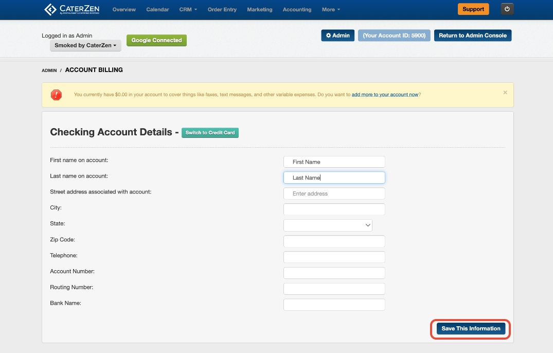Open the Accounting section
Viewport: 553px width, 353px height.
pyautogui.click(x=297, y=10)
